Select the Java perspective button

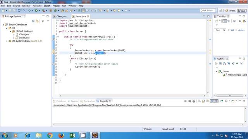242,10
